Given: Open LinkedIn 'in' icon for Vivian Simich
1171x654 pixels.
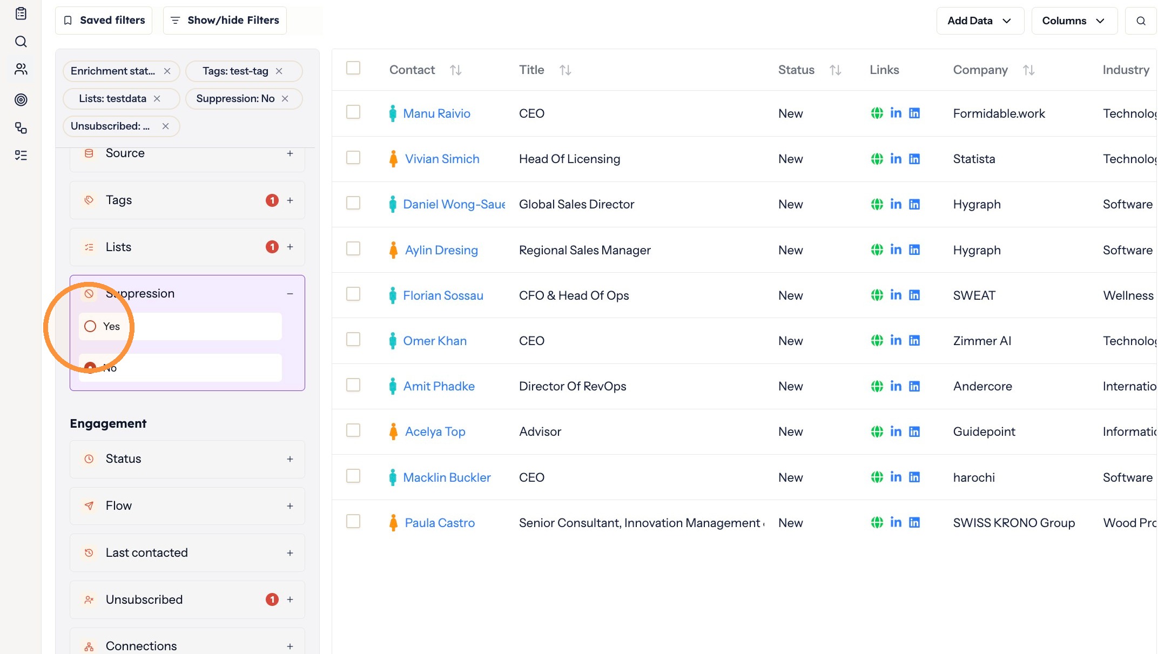Looking at the screenshot, I should [896, 159].
